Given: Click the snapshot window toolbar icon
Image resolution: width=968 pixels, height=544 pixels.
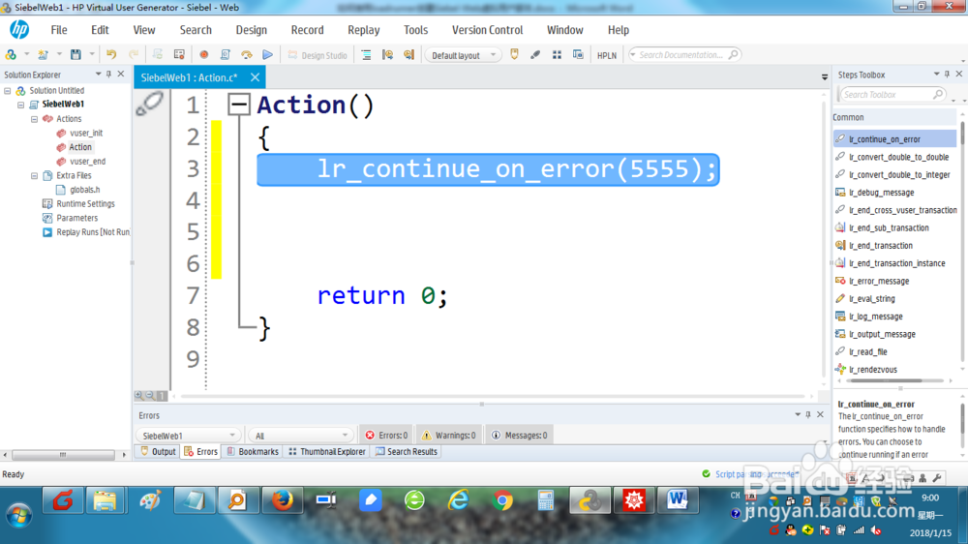Looking at the screenshot, I should [x=578, y=55].
